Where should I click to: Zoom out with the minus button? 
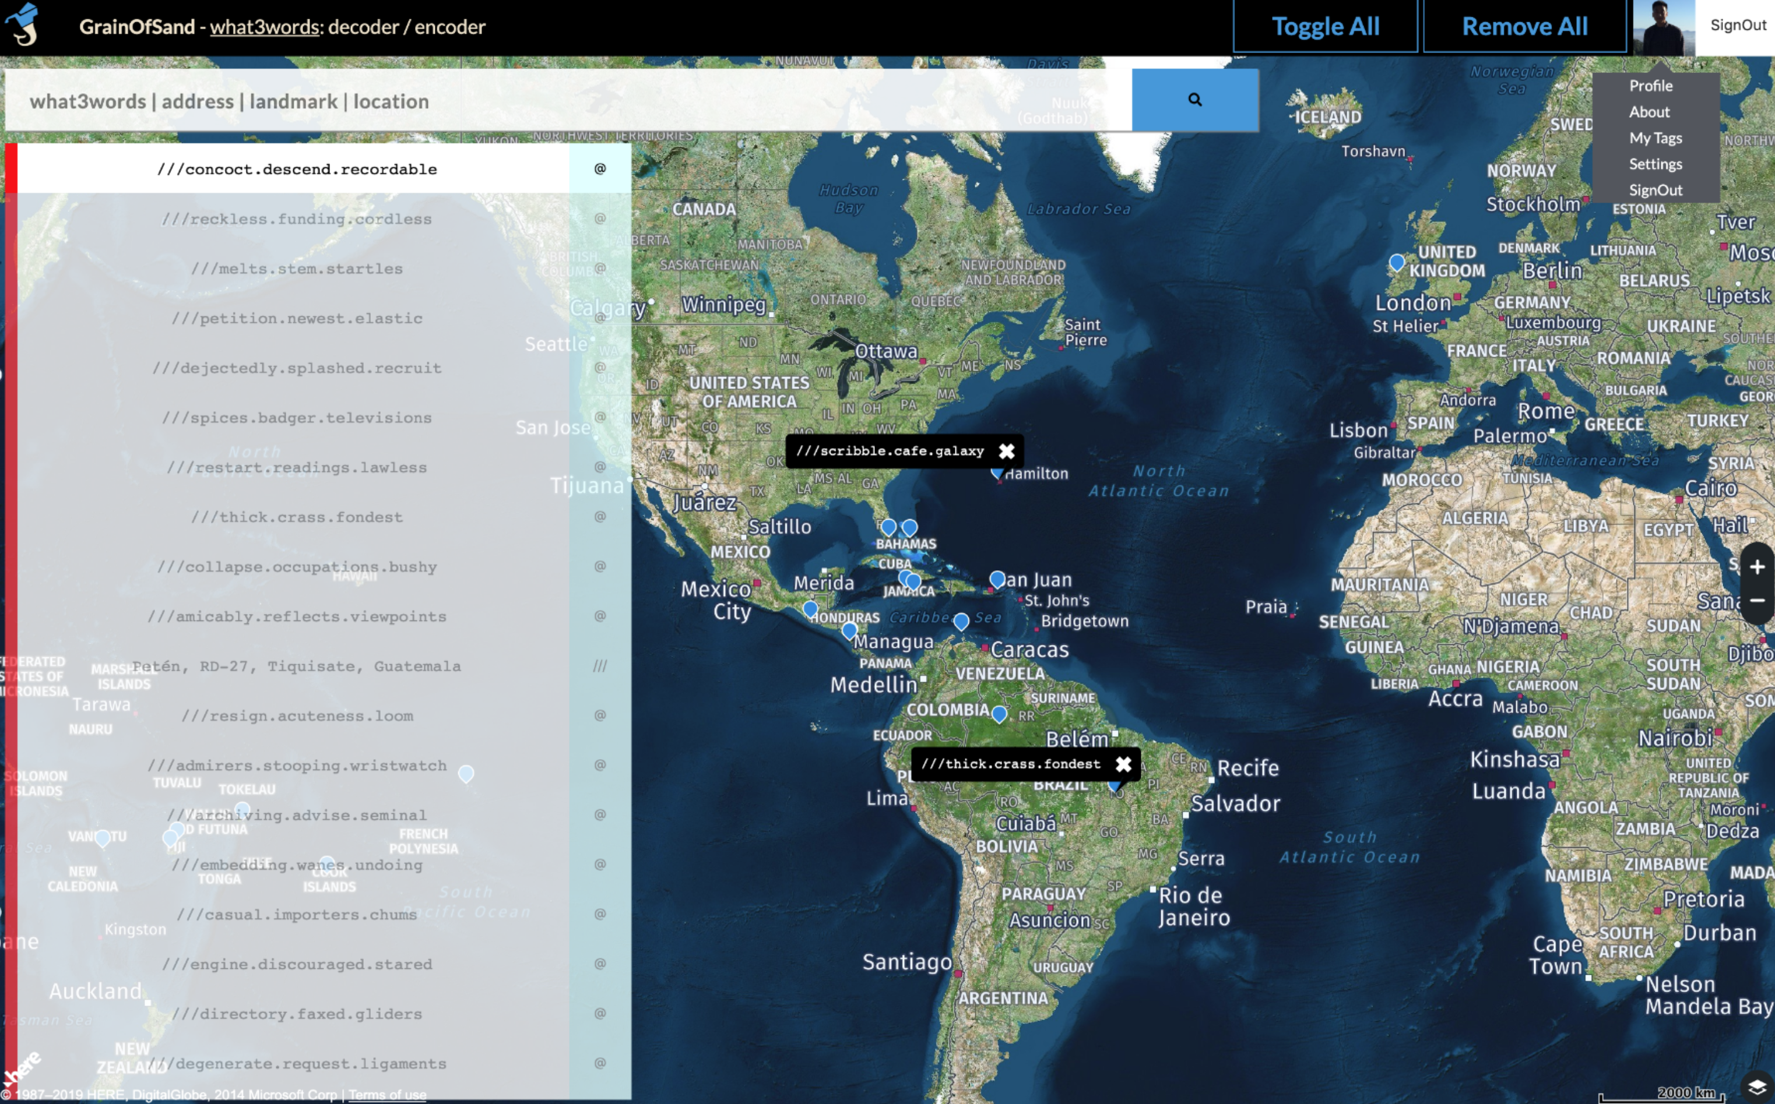(x=1757, y=600)
